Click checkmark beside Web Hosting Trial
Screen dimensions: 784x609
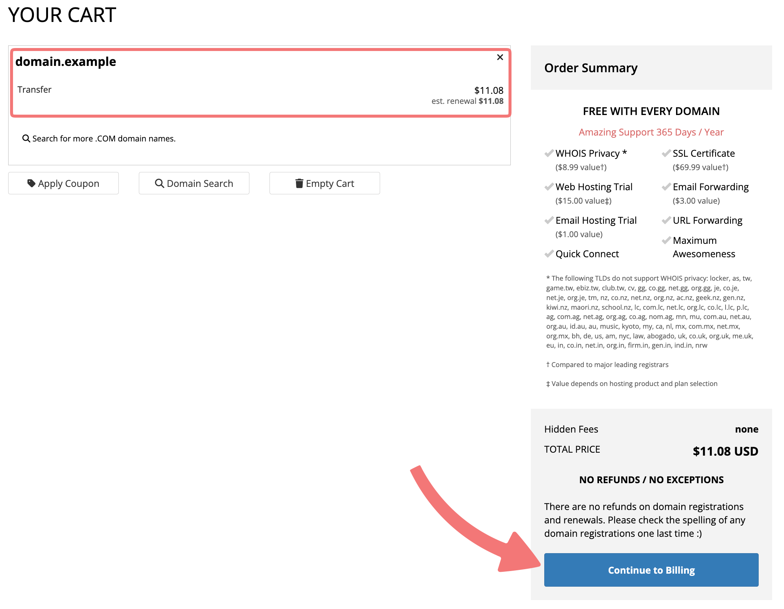point(549,187)
